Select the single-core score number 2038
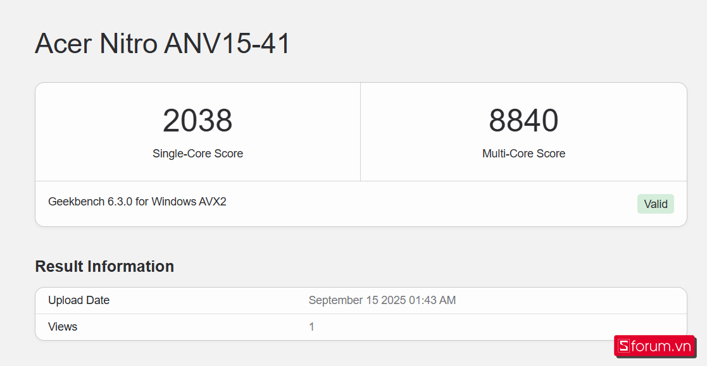Viewport: 707px width, 366px height. pos(197,121)
